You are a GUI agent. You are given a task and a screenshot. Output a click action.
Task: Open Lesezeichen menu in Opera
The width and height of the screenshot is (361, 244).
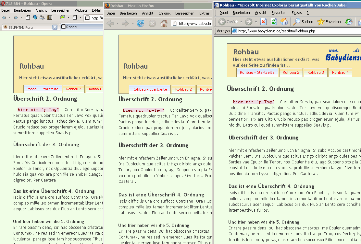61,10
